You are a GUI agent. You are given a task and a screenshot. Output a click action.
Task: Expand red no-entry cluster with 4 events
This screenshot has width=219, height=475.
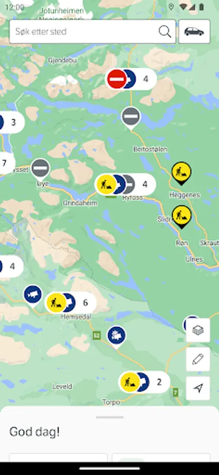(x=131, y=79)
